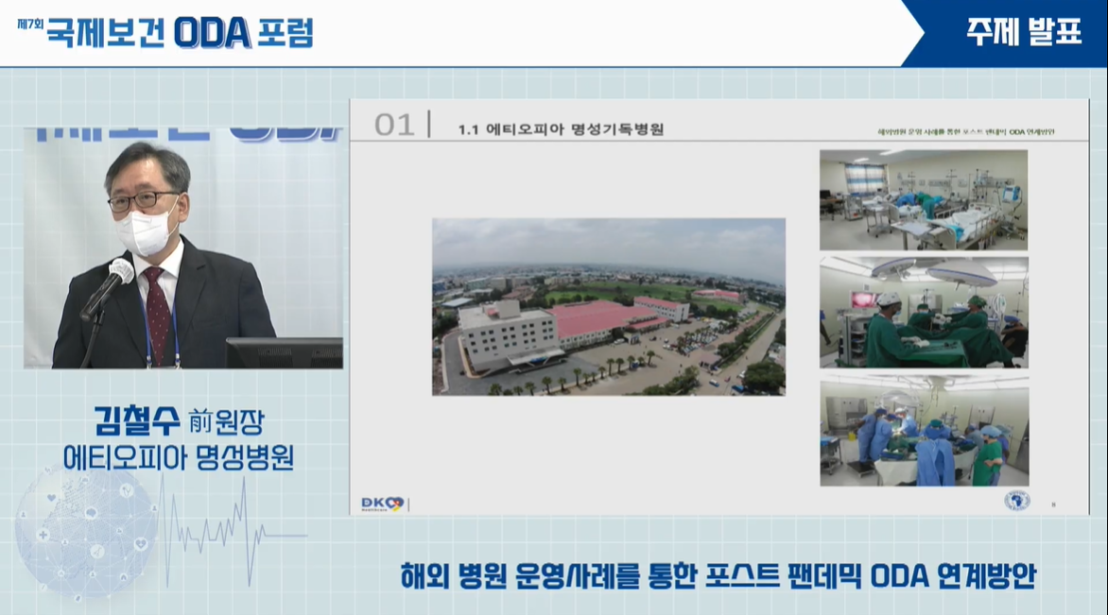Screen dimensions: 1108x615
Task: Click the DK Healthcare logo on the slide
Action: click(x=382, y=504)
